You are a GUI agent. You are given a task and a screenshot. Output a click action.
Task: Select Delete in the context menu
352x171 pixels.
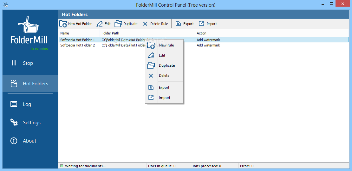(x=164, y=76)
